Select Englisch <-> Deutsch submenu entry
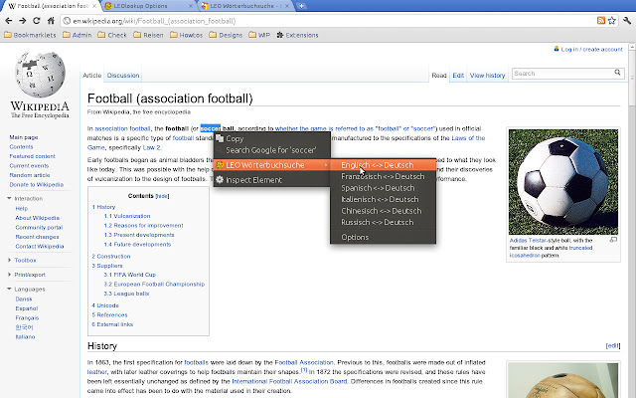The image size is (636, 398). tap(384, 165)
